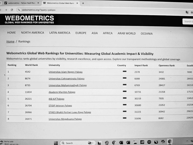Open Akademi Maritim Palopo link
The image size is (193, 145).
point(62,92)
